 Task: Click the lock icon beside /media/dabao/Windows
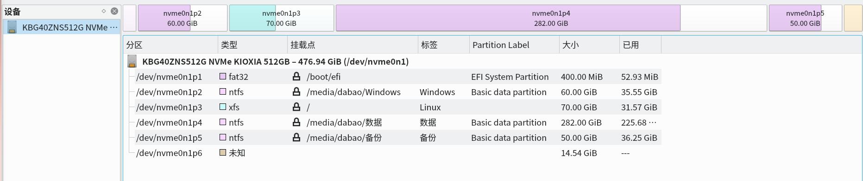(296, 92)
